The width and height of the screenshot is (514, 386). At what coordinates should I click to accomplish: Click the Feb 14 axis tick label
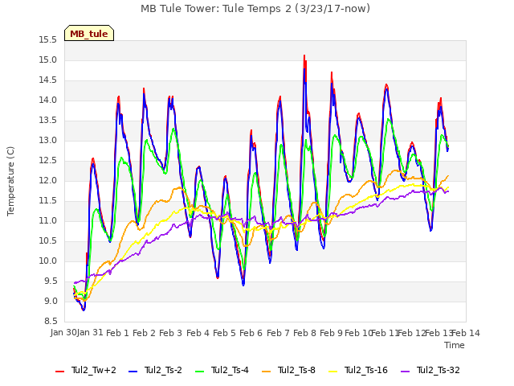coord(466,333)
